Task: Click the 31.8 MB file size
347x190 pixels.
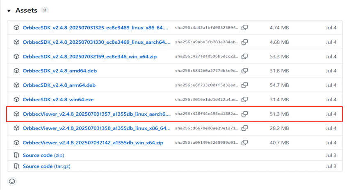Action: [x=279, y=71]
